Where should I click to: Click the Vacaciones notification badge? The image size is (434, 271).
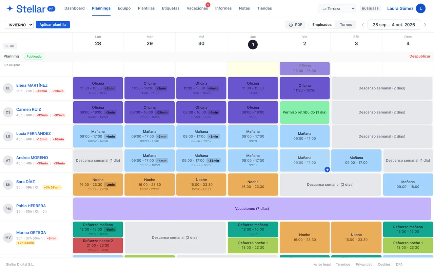coord(208,5)
